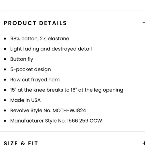Screen dimensions: 145x145
Task: Click the PRODUCT DETAILS heading
Action: coord(35,23)
